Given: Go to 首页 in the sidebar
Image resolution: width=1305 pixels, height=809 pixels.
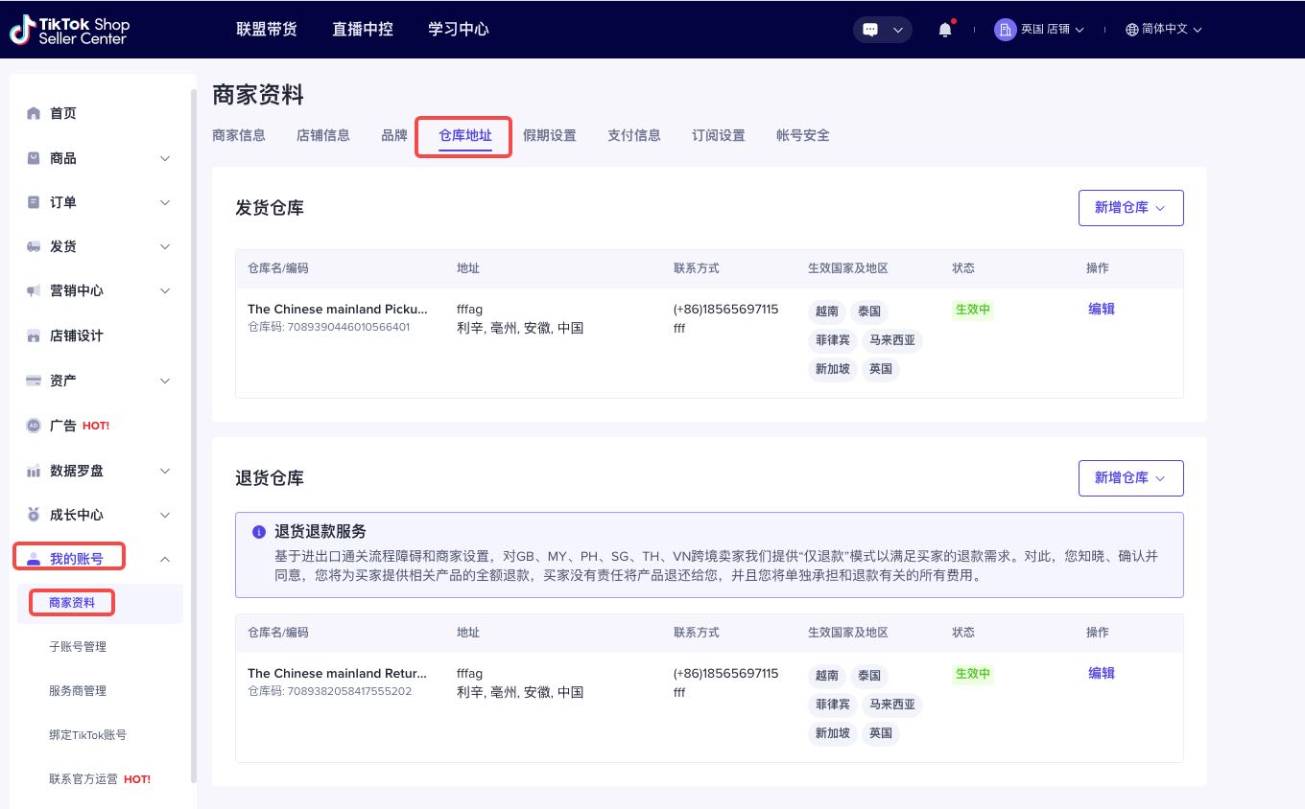Looking at the screenshot, I should [x=63, y=113].
